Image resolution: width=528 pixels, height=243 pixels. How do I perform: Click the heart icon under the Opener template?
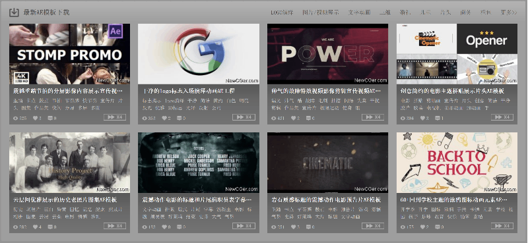422,118
